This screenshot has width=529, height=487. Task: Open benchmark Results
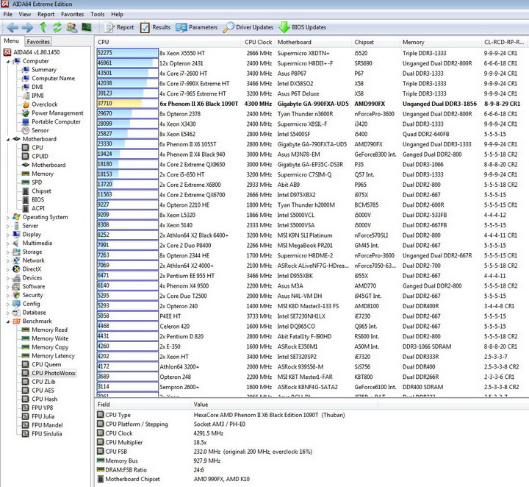[x=156, y=27]
